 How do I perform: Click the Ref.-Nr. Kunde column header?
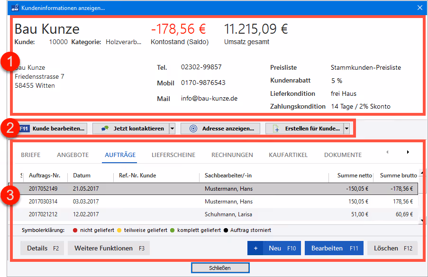click(137, 175)
